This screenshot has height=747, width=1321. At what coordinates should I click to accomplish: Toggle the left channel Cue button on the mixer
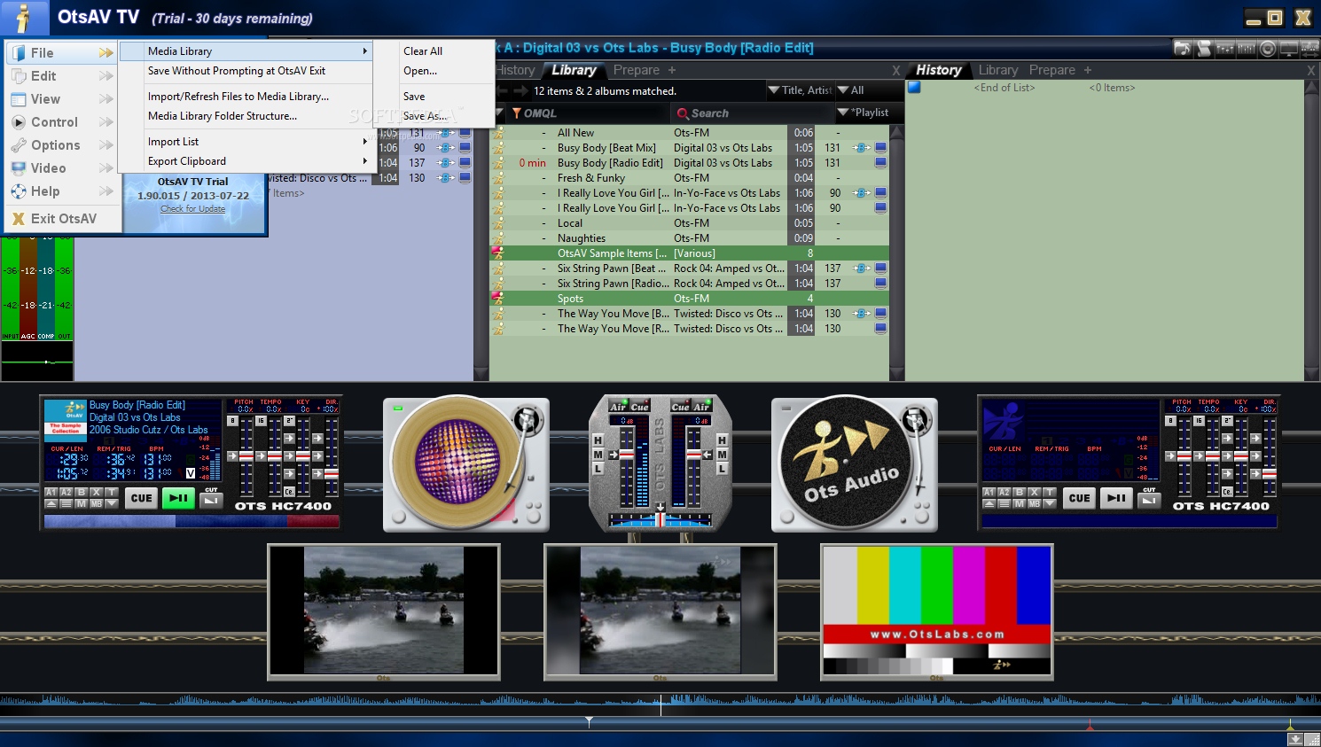click(x=639, y=407)
